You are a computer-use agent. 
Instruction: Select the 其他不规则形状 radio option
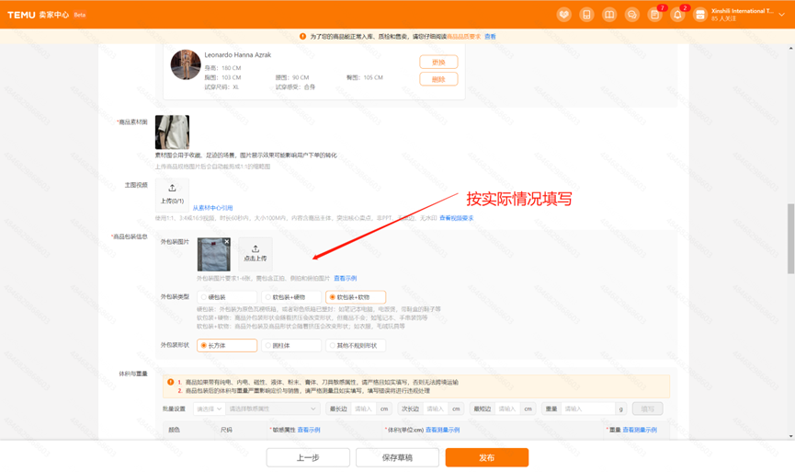[x=356, y=346]
